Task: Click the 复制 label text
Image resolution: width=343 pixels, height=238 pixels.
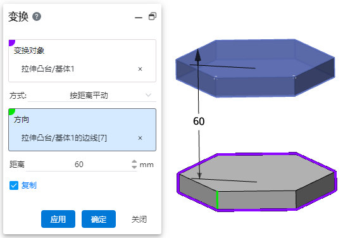Action: point(29,185)
